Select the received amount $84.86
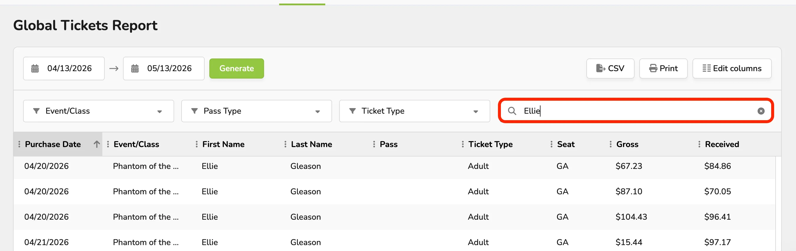 (x=717, y=166)
